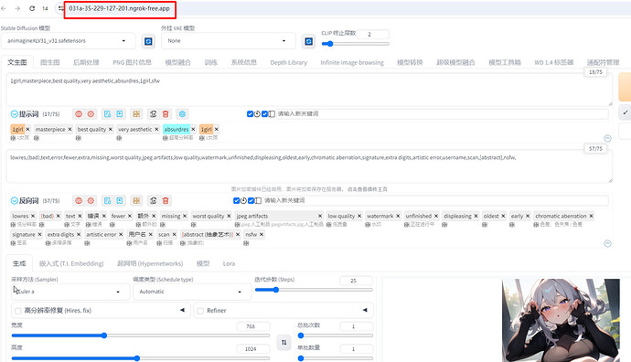This screenshot has height=362, width=631.
Task: Adjust the width 宽度 slider
Action: 141,335
